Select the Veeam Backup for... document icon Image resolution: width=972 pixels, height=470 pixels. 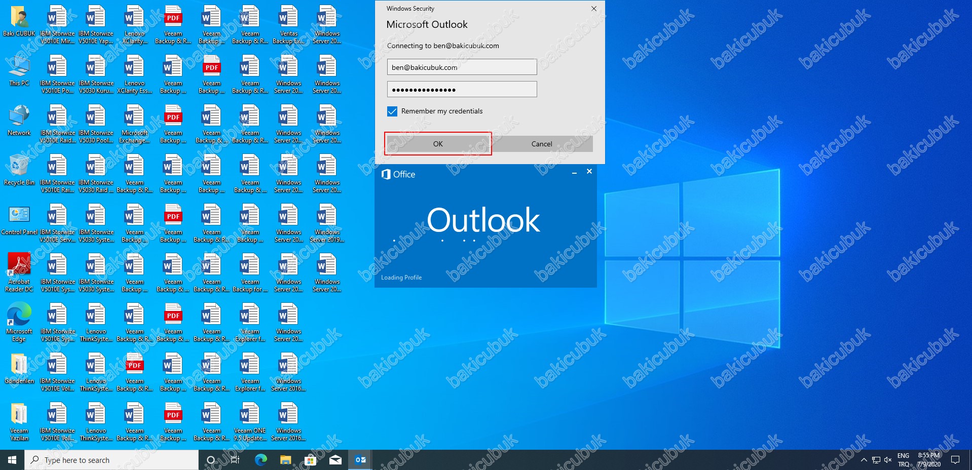click(x=250, y=273)
